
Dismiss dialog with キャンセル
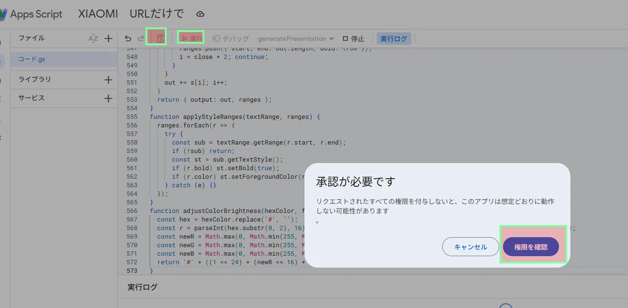coord(470,247)
